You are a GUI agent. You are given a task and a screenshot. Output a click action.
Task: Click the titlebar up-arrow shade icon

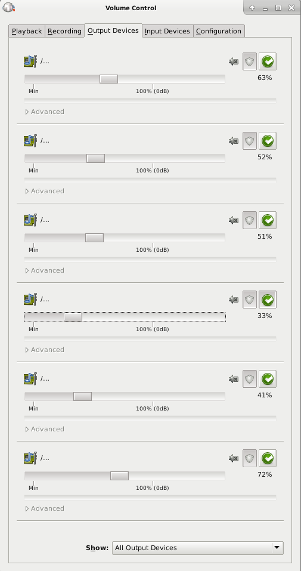[x=252, y=8]
